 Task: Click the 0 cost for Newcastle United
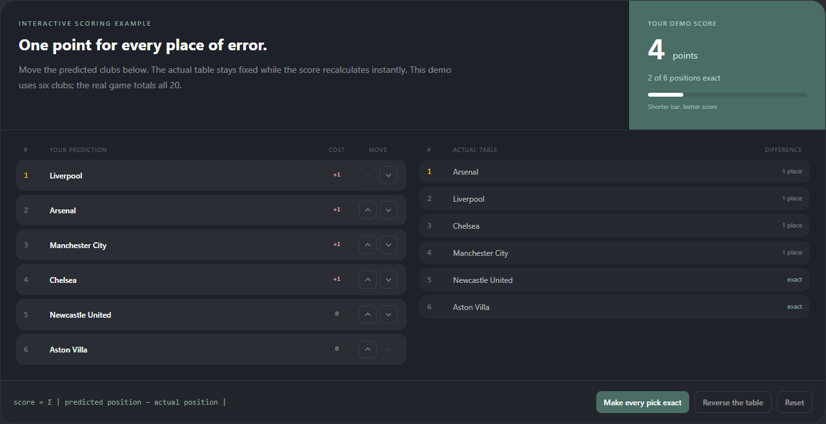(337, 314)
